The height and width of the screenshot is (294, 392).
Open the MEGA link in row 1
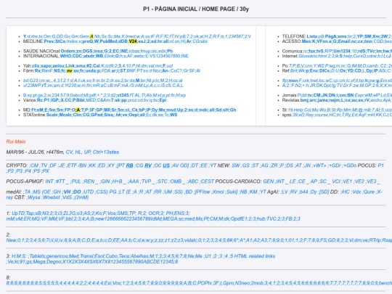pos(171,219)
